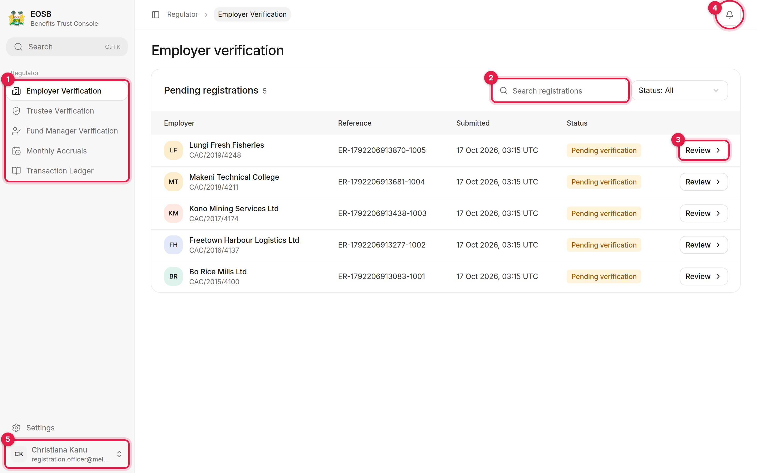Click the Trustee Verification shield icon
The height and width of the screenshot is (473, 757).
tap(16, 111)
